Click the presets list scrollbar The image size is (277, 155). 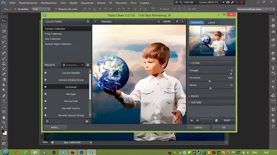coord(90,93)
